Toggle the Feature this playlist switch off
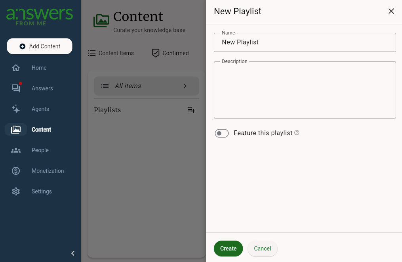Screen dimensions: 402x262 (221, 133)
